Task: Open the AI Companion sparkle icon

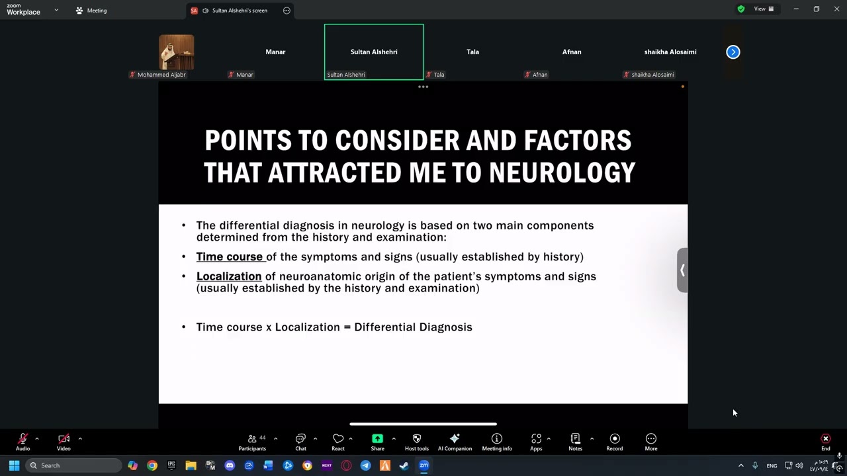Action: [x=455, y=442]
